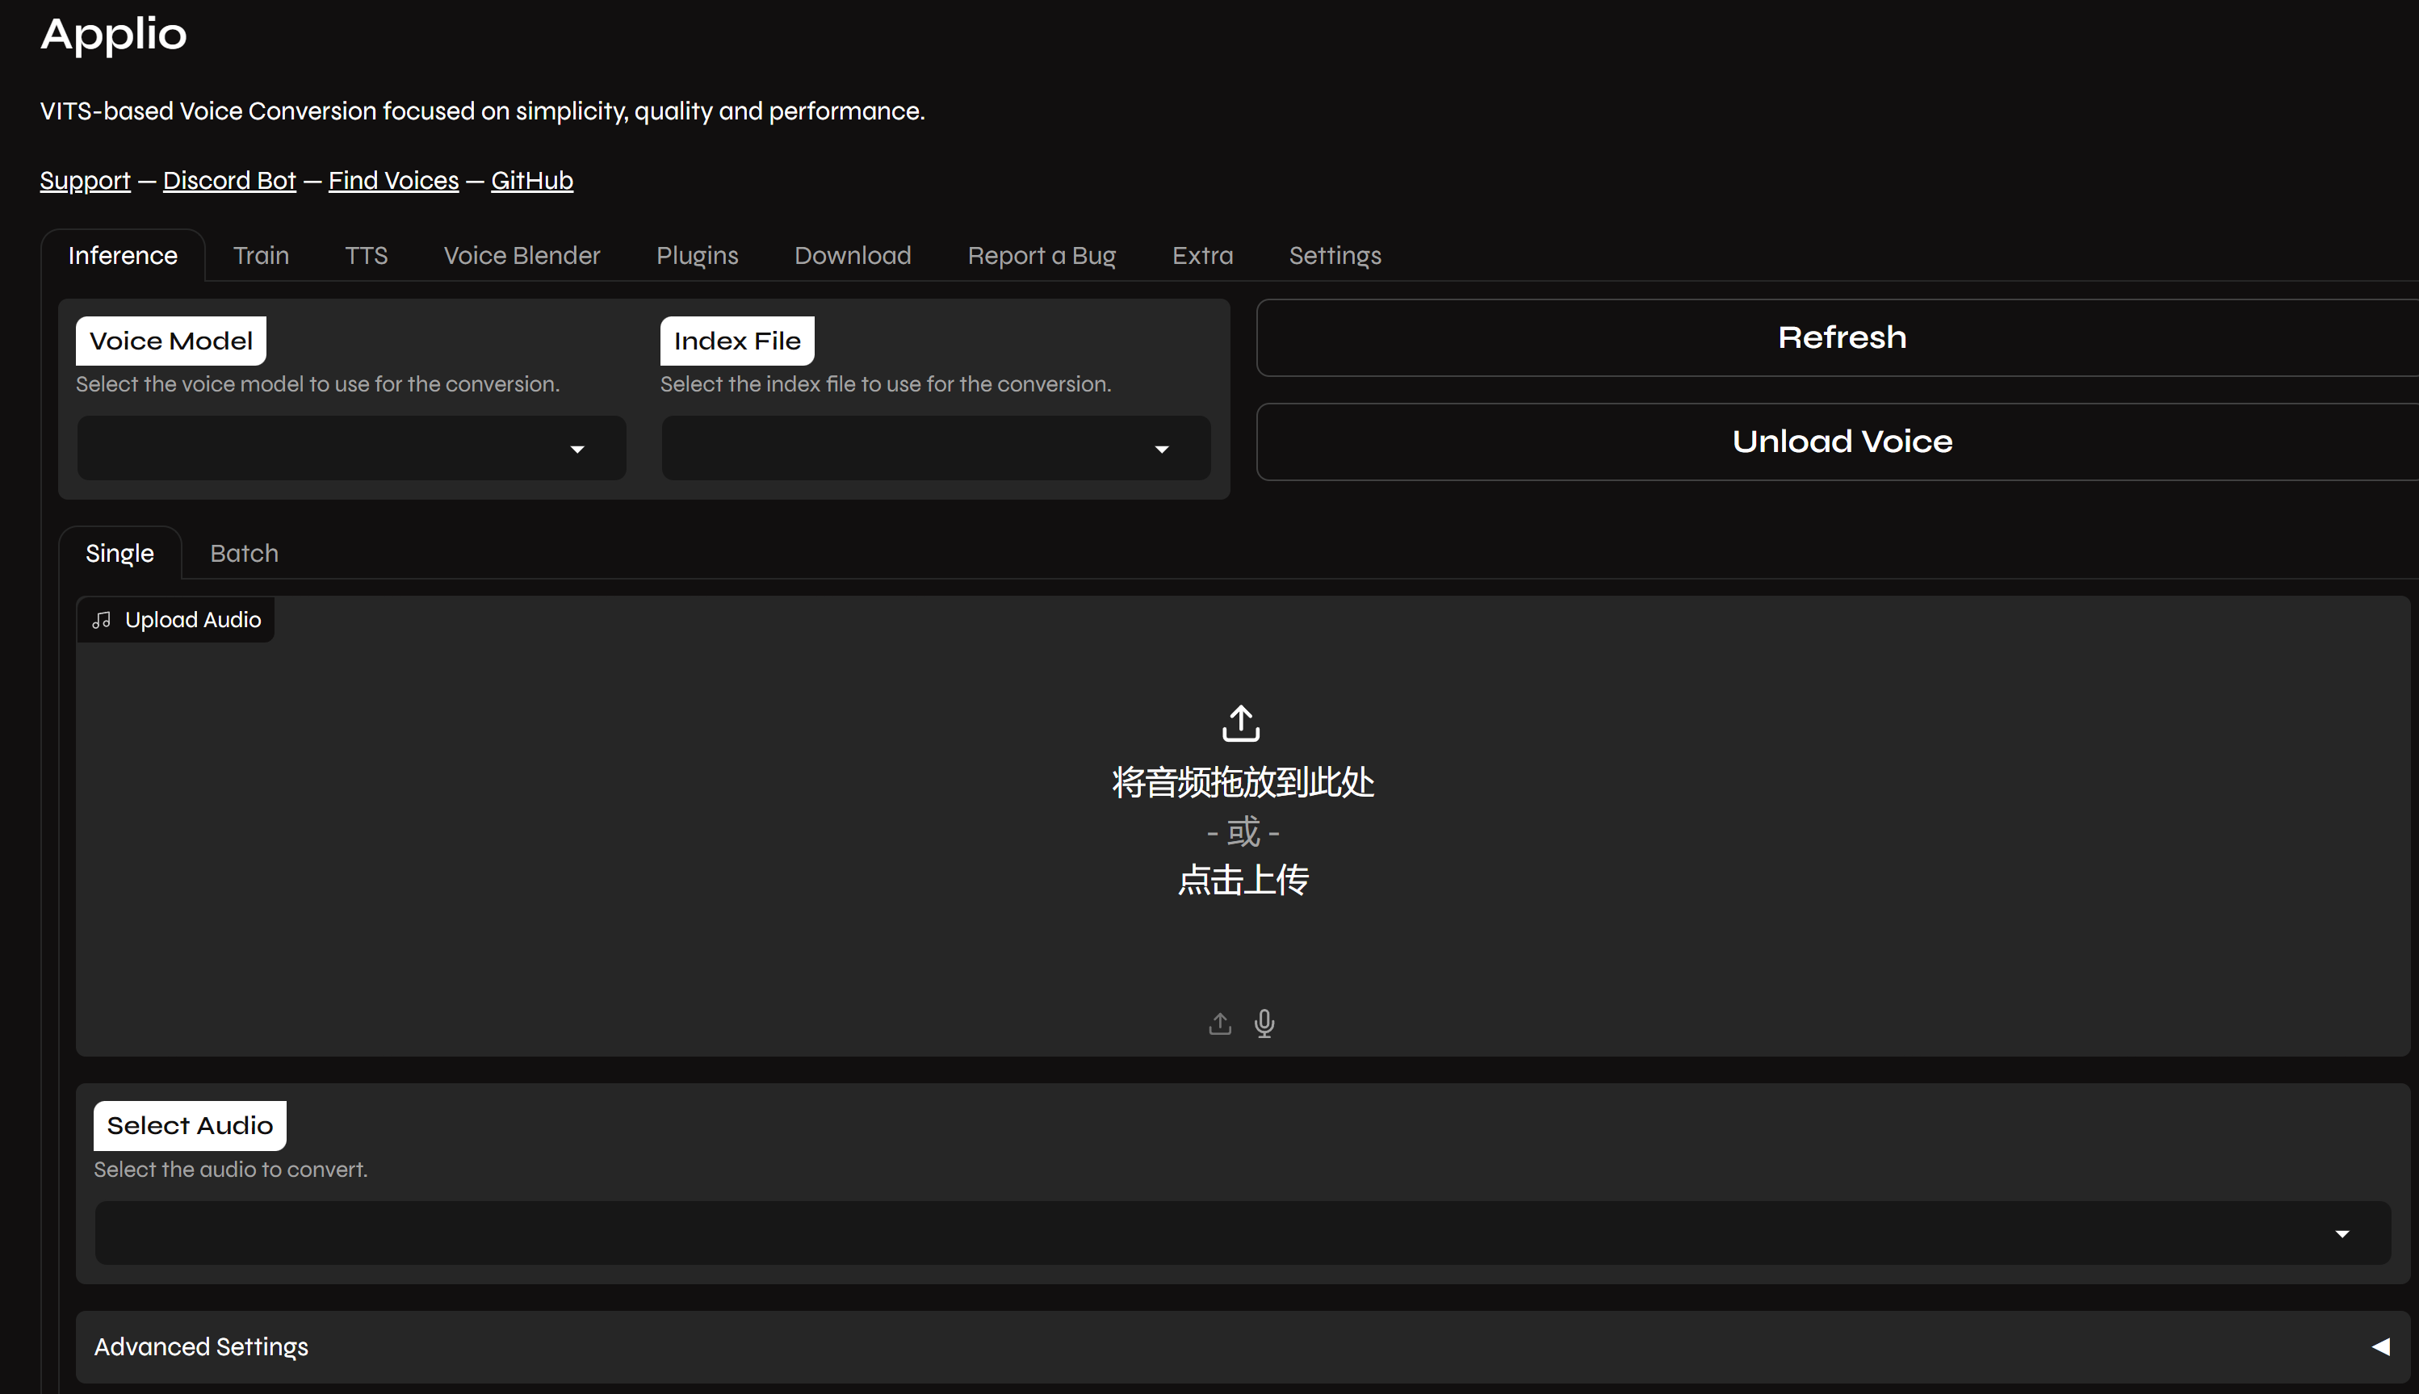
Task: Go to the Plugins tab
Action: (697, 256)
